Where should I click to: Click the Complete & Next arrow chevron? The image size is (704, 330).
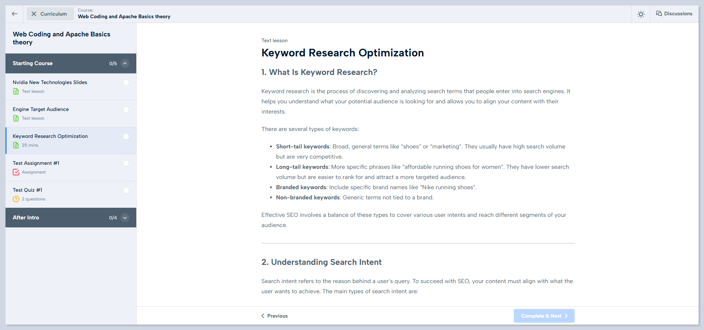tap(566, 316)
